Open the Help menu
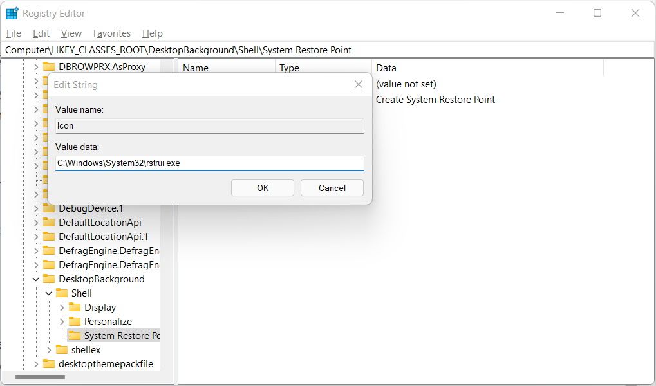656x386 pixels. [153, 33]
